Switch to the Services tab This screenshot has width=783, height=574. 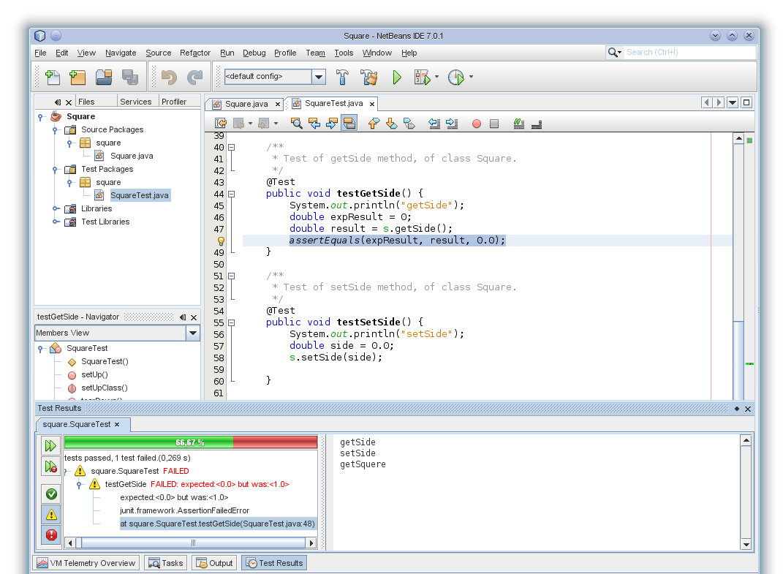coord(136,102)
